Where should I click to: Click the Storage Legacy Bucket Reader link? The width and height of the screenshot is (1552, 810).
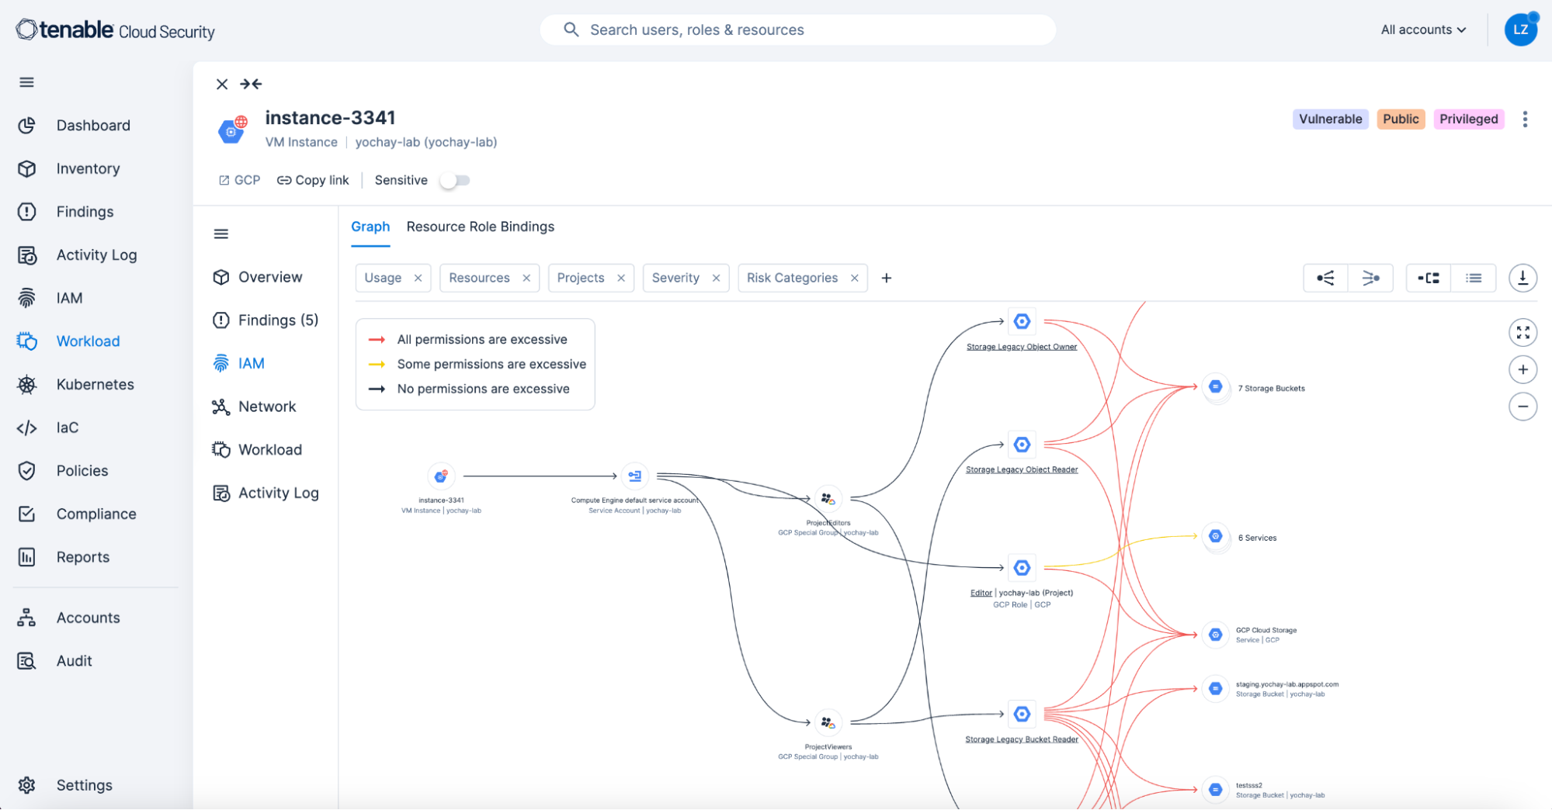pyautogui.click(x=1022, y=739)
